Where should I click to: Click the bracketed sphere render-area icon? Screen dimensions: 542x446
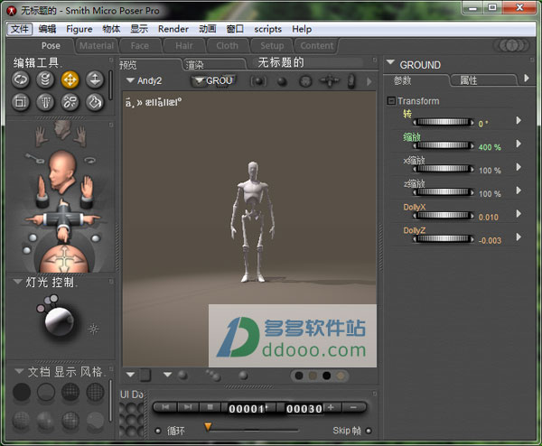[x=258, y=81]
